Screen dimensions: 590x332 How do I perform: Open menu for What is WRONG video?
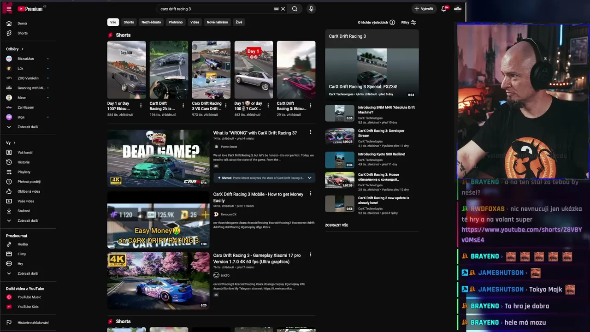tap(310, 132)
